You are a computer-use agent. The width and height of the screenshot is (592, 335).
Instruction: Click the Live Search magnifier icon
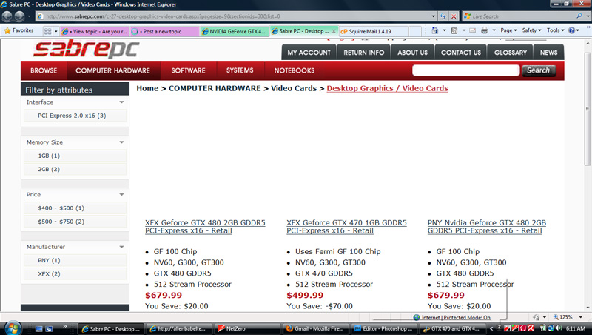(579, 16)
